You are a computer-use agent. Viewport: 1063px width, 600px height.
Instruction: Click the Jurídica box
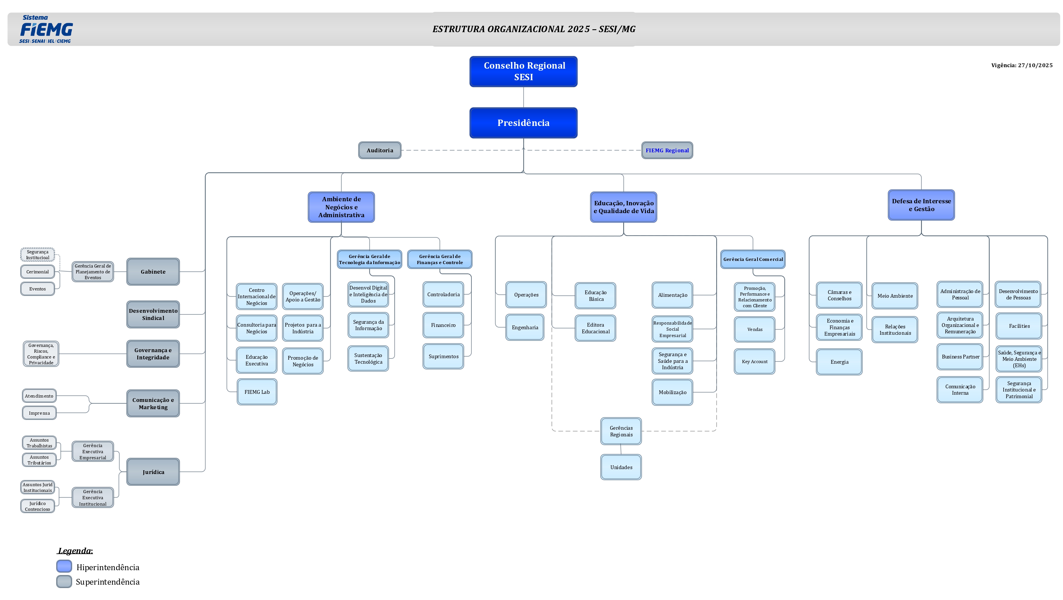tap(153, 472)
